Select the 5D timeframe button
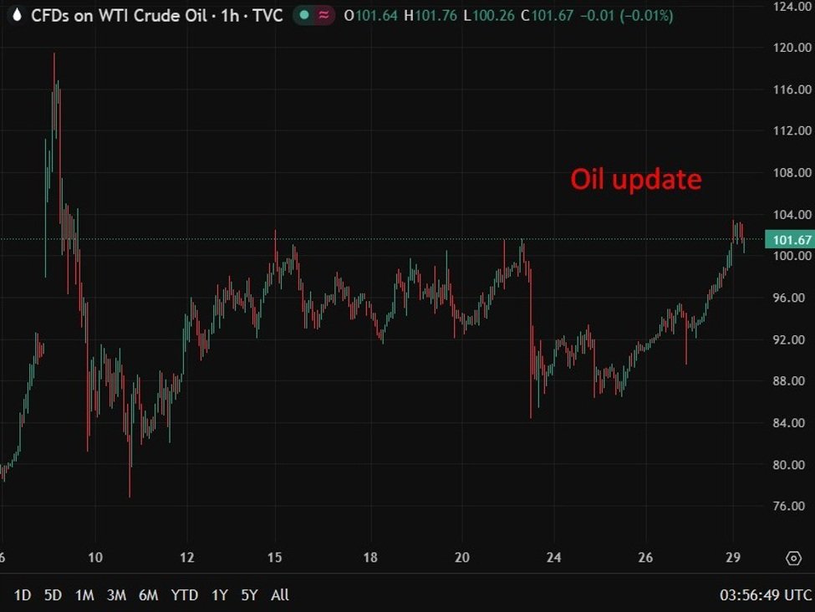Screen dimensions: 815x612 coord(53,595)
